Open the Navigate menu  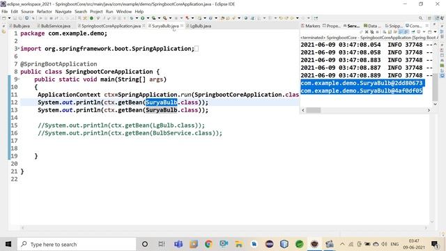(x=63, y=11)
